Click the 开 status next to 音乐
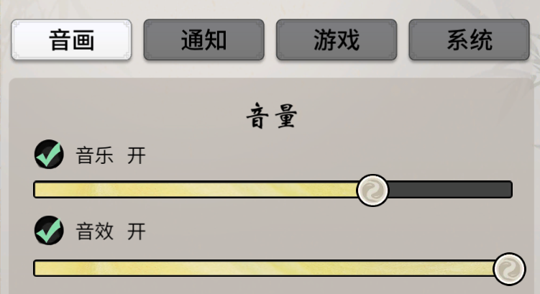540x294 pixels. coord(137,155)
